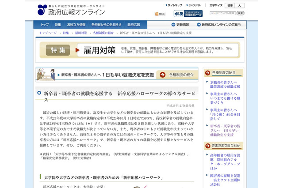Click arrow icon beside 政府広報オンラインのご案内
Screen dimensions: 283x188
tap(199, 25)
